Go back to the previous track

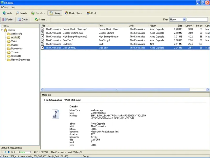[x=12, y=152]
